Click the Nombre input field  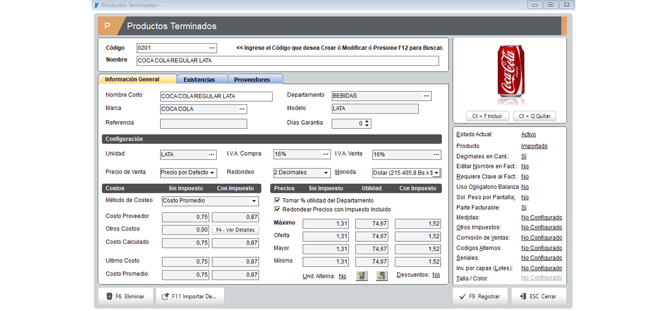coord(288,61)
